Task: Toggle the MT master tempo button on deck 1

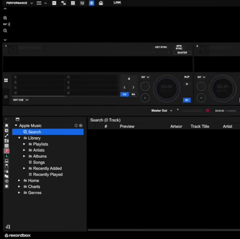Action: [187, 100]
